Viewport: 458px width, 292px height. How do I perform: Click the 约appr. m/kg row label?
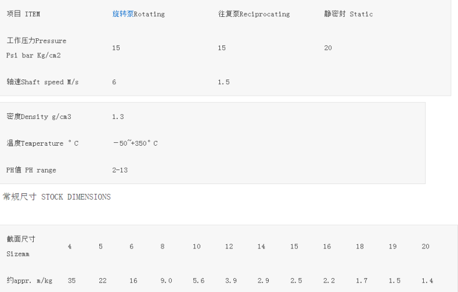(x=29, y=280)
